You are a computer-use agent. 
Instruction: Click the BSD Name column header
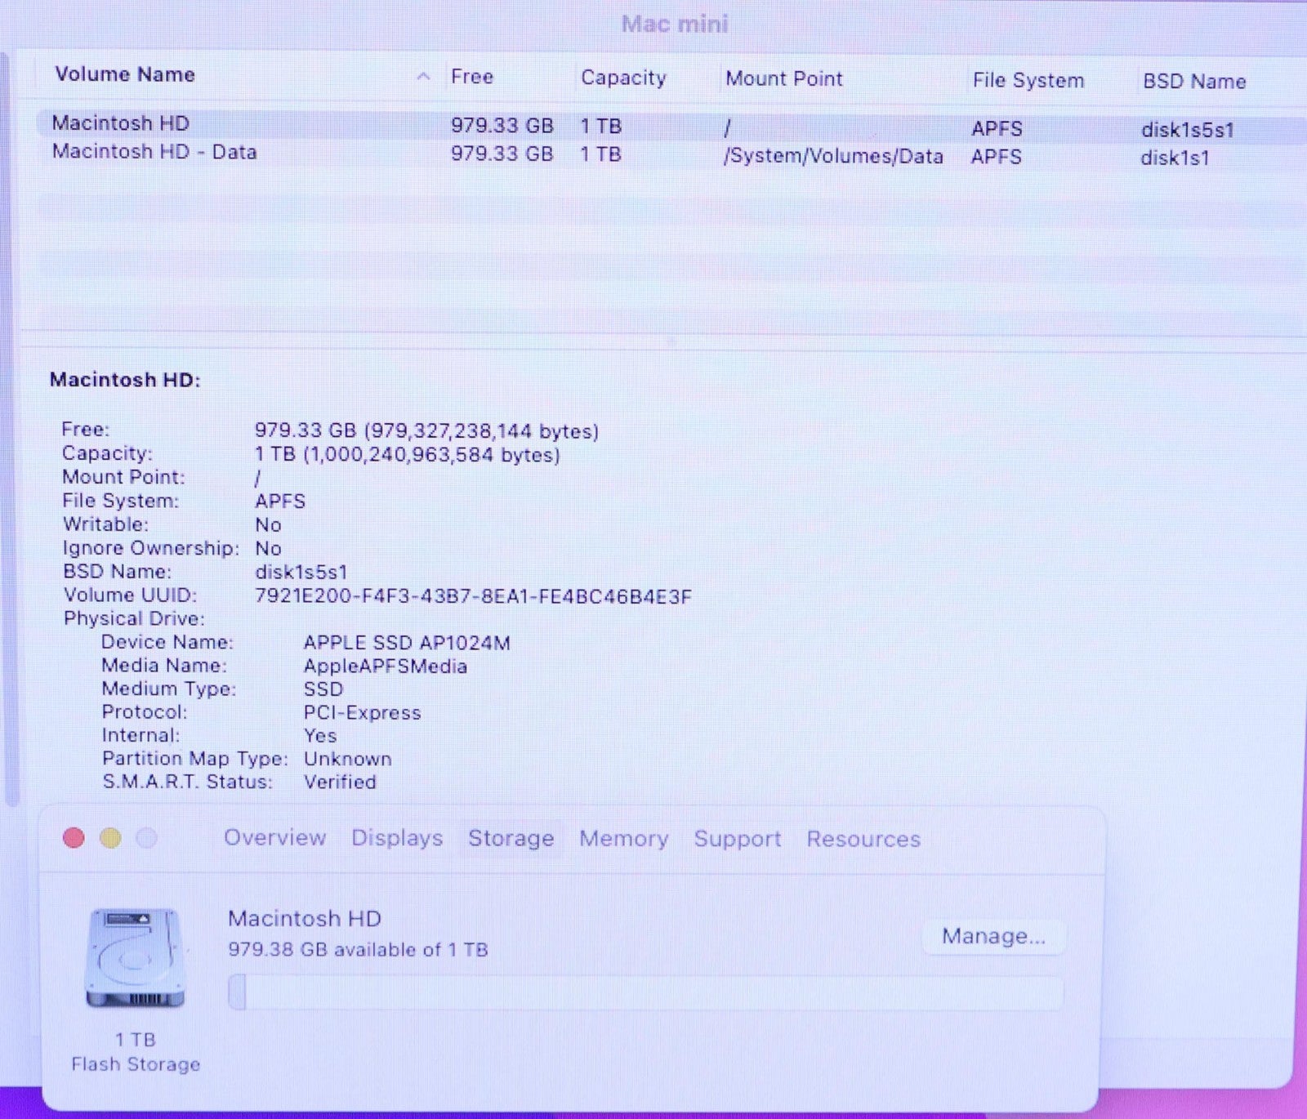pos(1193,82)
